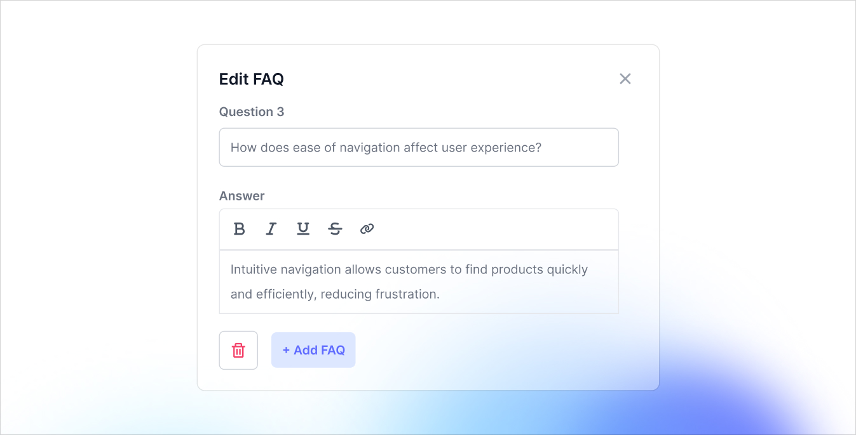Click the second line of the answer text
The height and width of the screenshot is (435, 856).
click(335, 294)
